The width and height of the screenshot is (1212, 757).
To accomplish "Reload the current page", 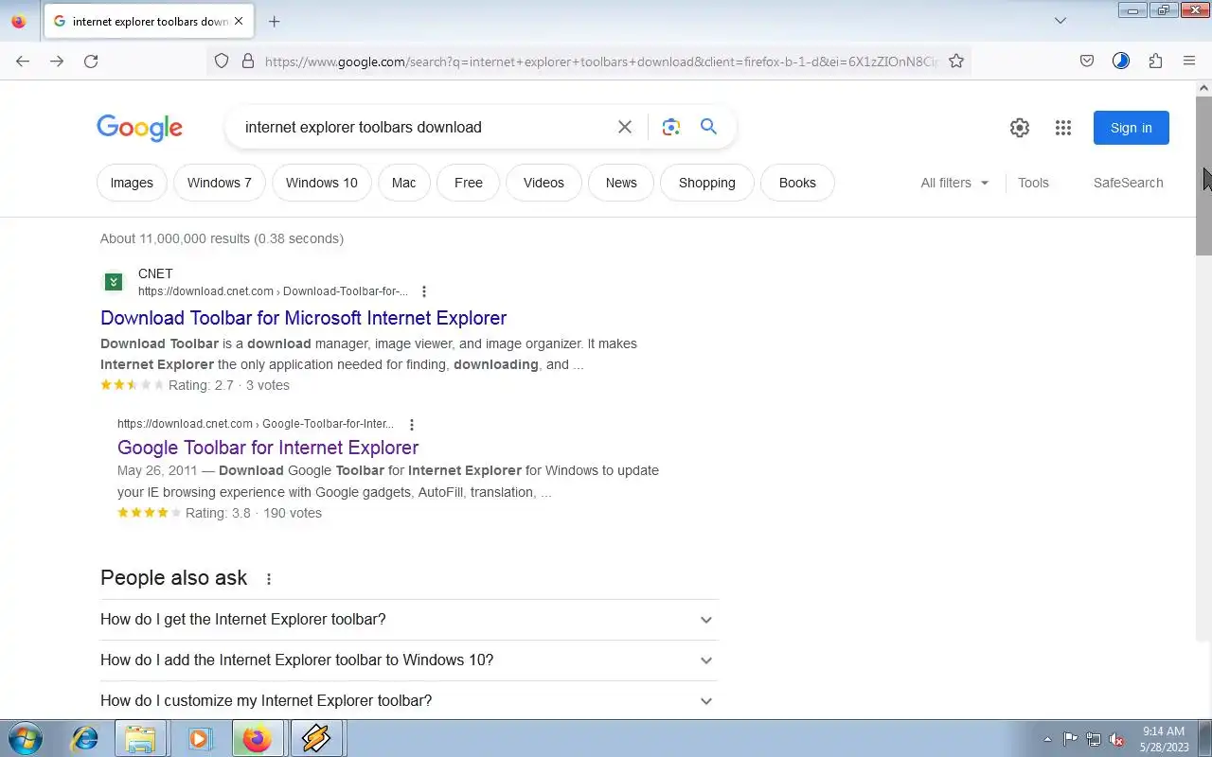I will tap(91, 61).
